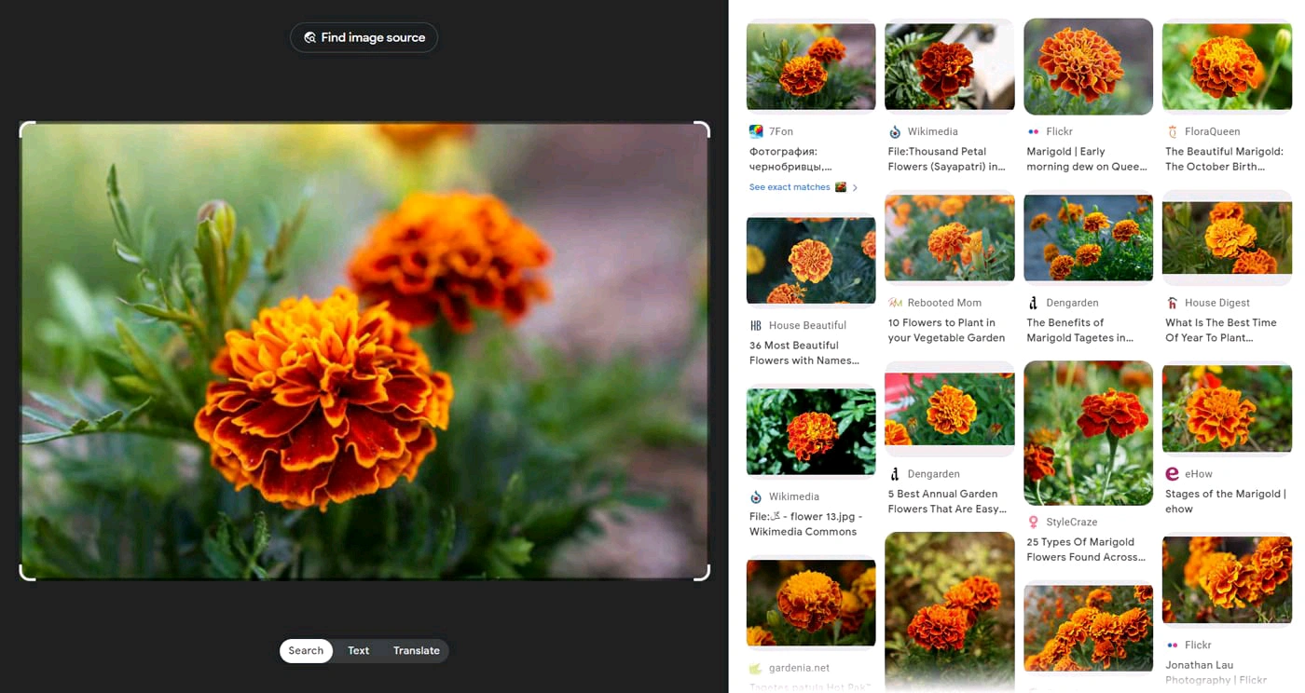Open 'Фотография: чернобривцы' result title
This screenshot has height=693, width=1305.
791,159
